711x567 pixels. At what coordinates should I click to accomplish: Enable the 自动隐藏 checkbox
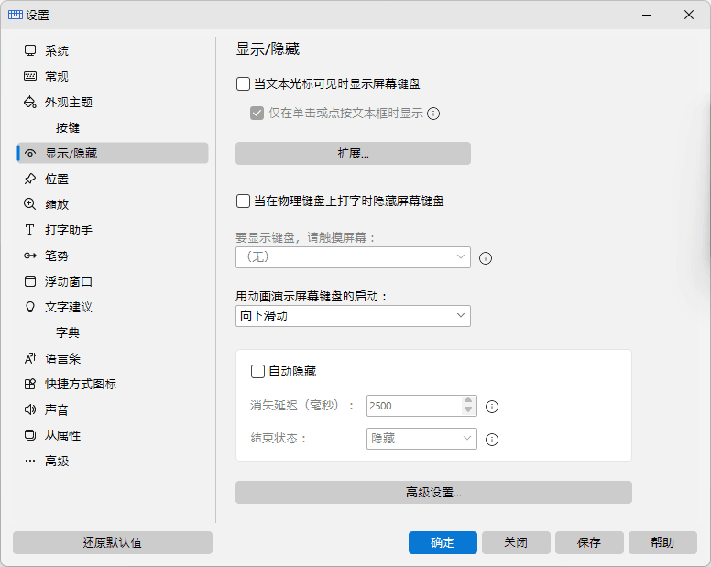[257, 372]
